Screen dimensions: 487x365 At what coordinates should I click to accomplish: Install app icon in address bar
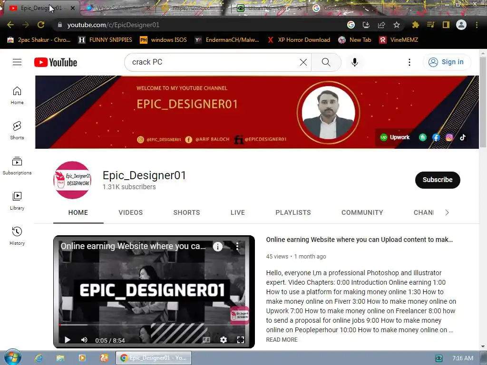[366, 25]
